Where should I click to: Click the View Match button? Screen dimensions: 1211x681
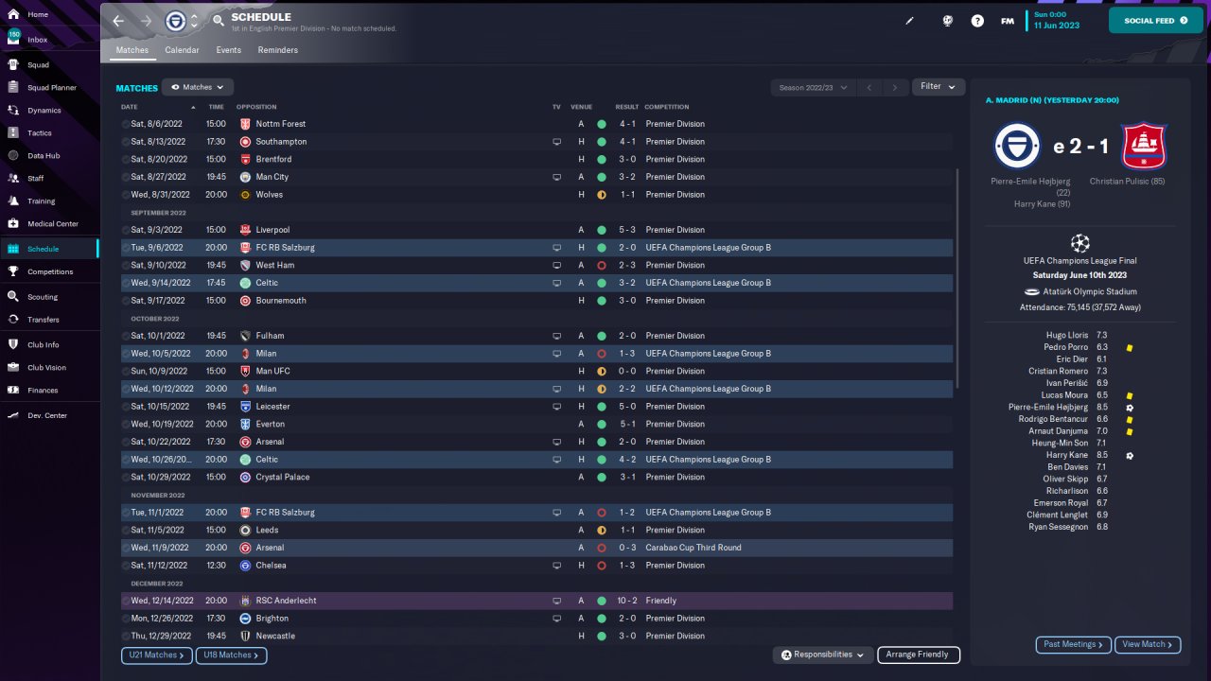click(1148, 644)
